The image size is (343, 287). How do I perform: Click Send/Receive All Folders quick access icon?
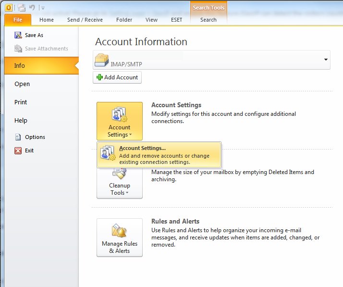click(x=22, y=8)
